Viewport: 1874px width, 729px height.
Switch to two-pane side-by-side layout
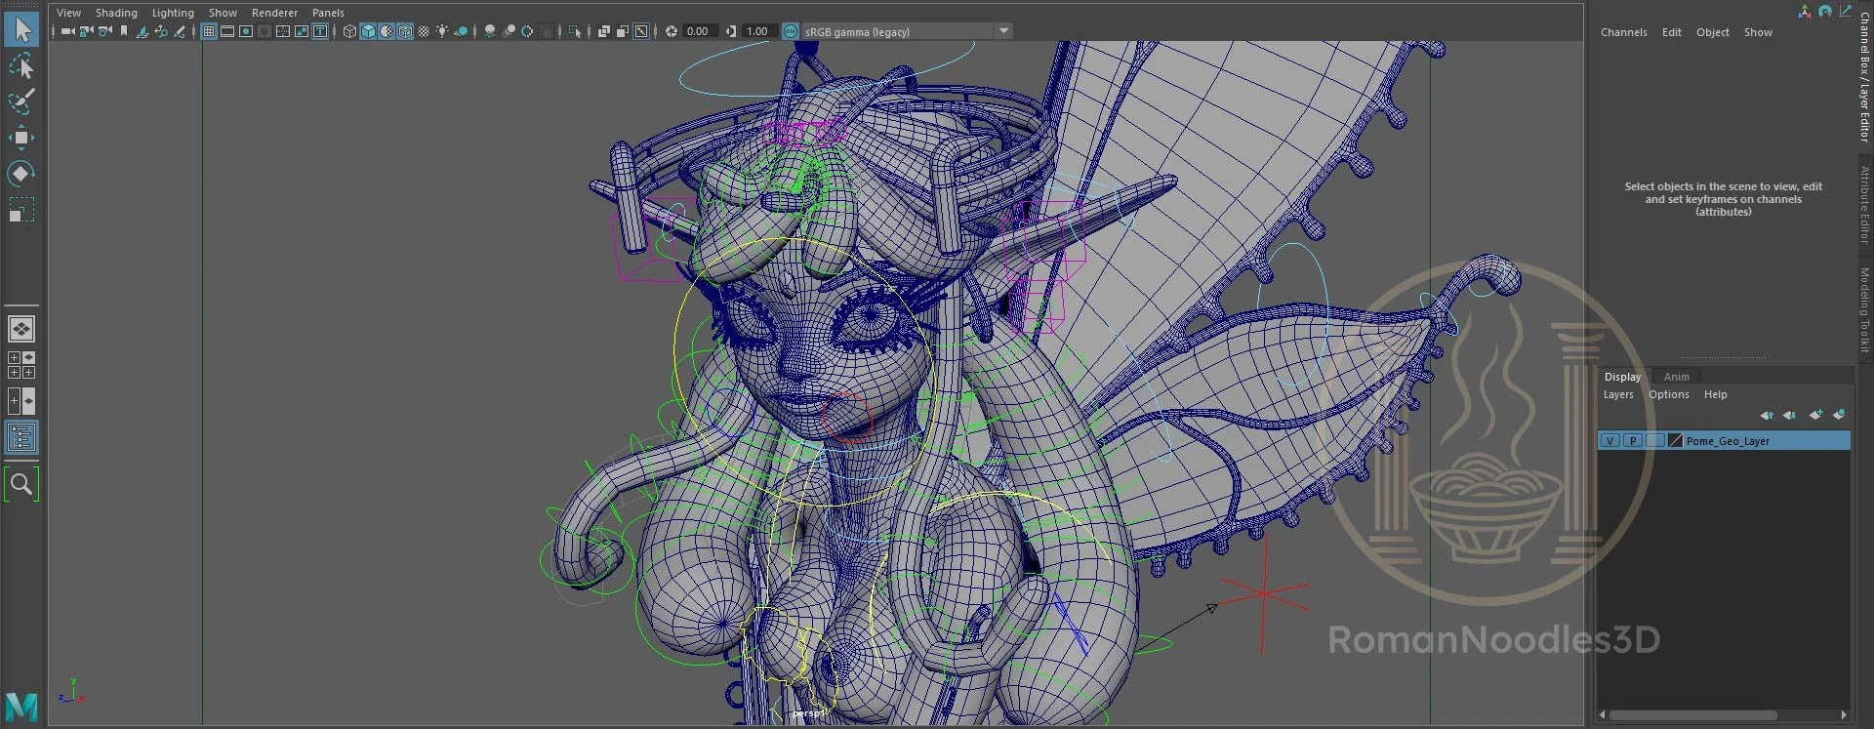(x=21, y=400)
